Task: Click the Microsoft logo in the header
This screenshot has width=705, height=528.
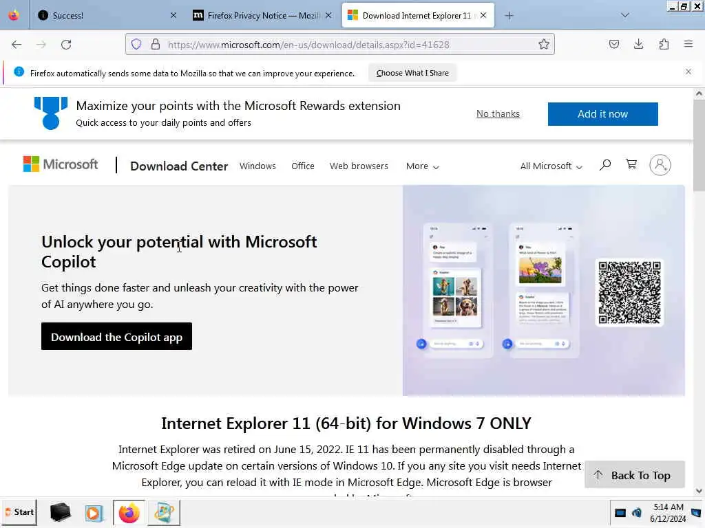Action: click(x=61, y=164)
